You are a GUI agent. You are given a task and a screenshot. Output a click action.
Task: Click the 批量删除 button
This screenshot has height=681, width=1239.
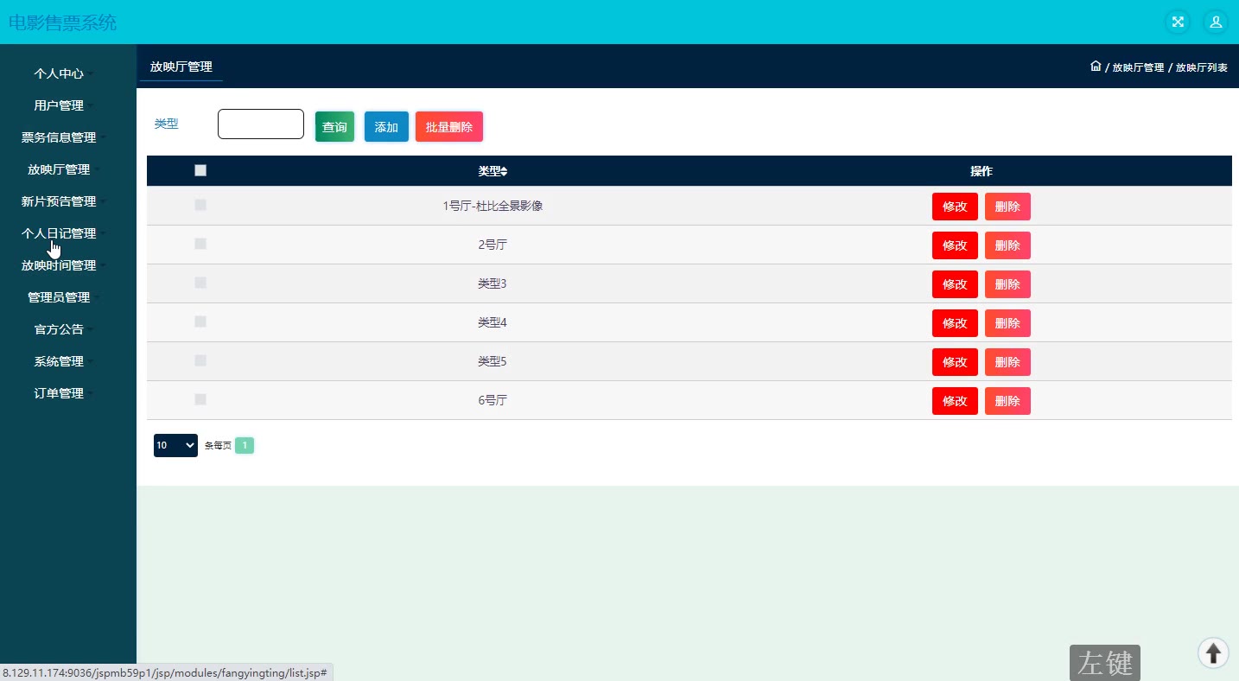point(449,127)
